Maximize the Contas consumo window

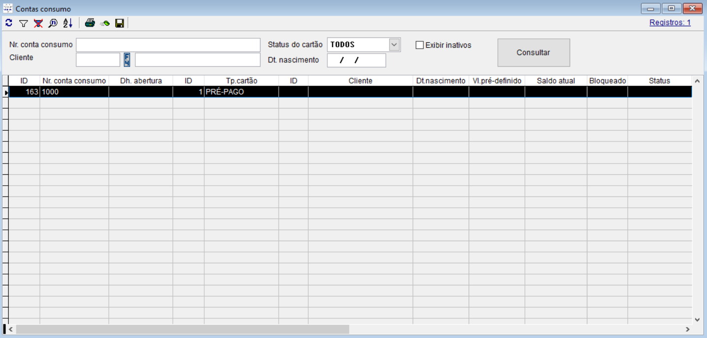(672, 8)
